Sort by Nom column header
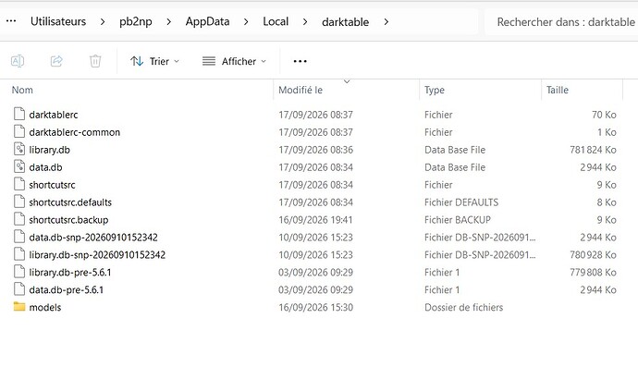This screenshot has width=638, height=367. 22,90
